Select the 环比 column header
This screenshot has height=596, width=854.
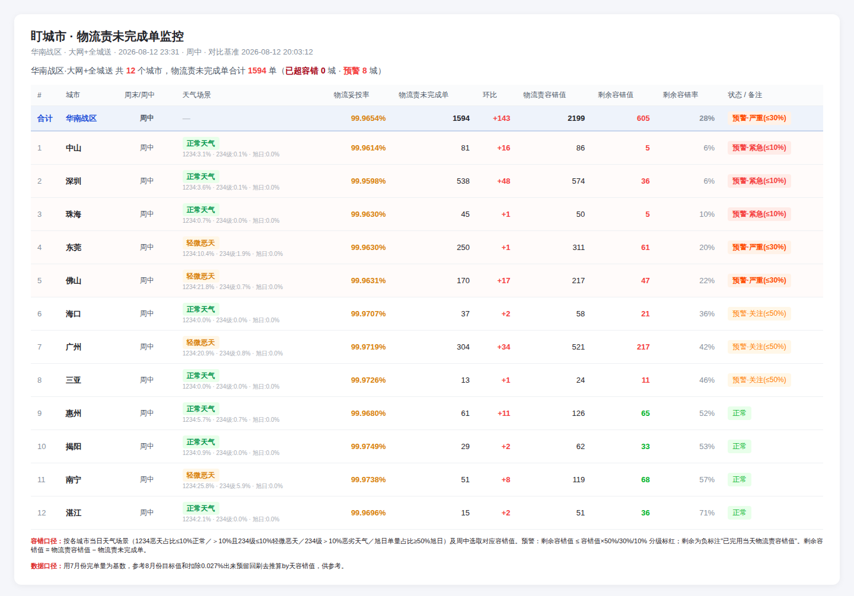click(490, 95)
